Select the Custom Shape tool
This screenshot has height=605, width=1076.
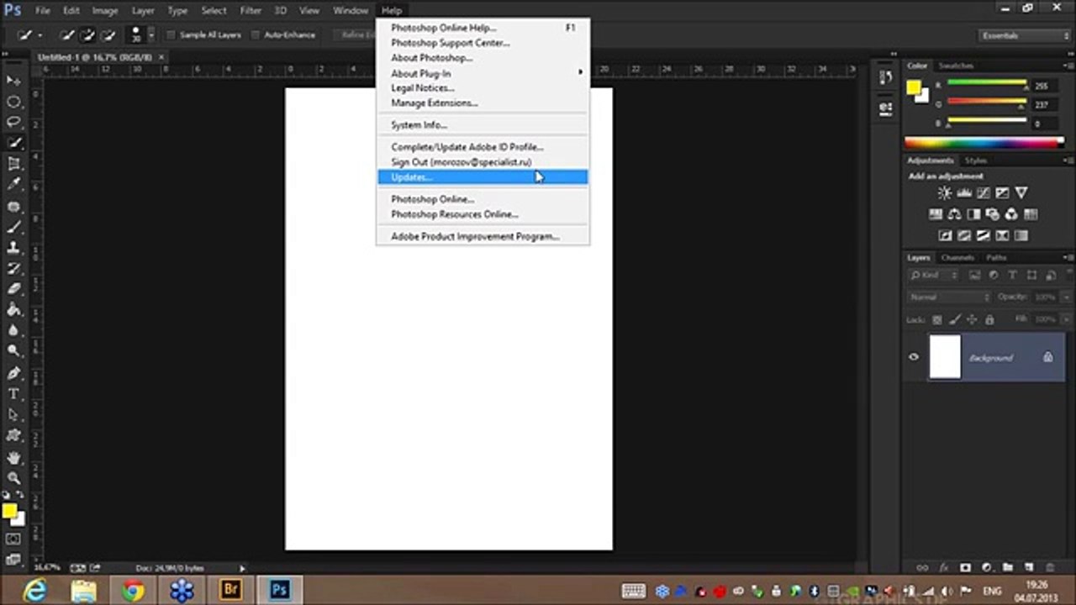(13, 436)
